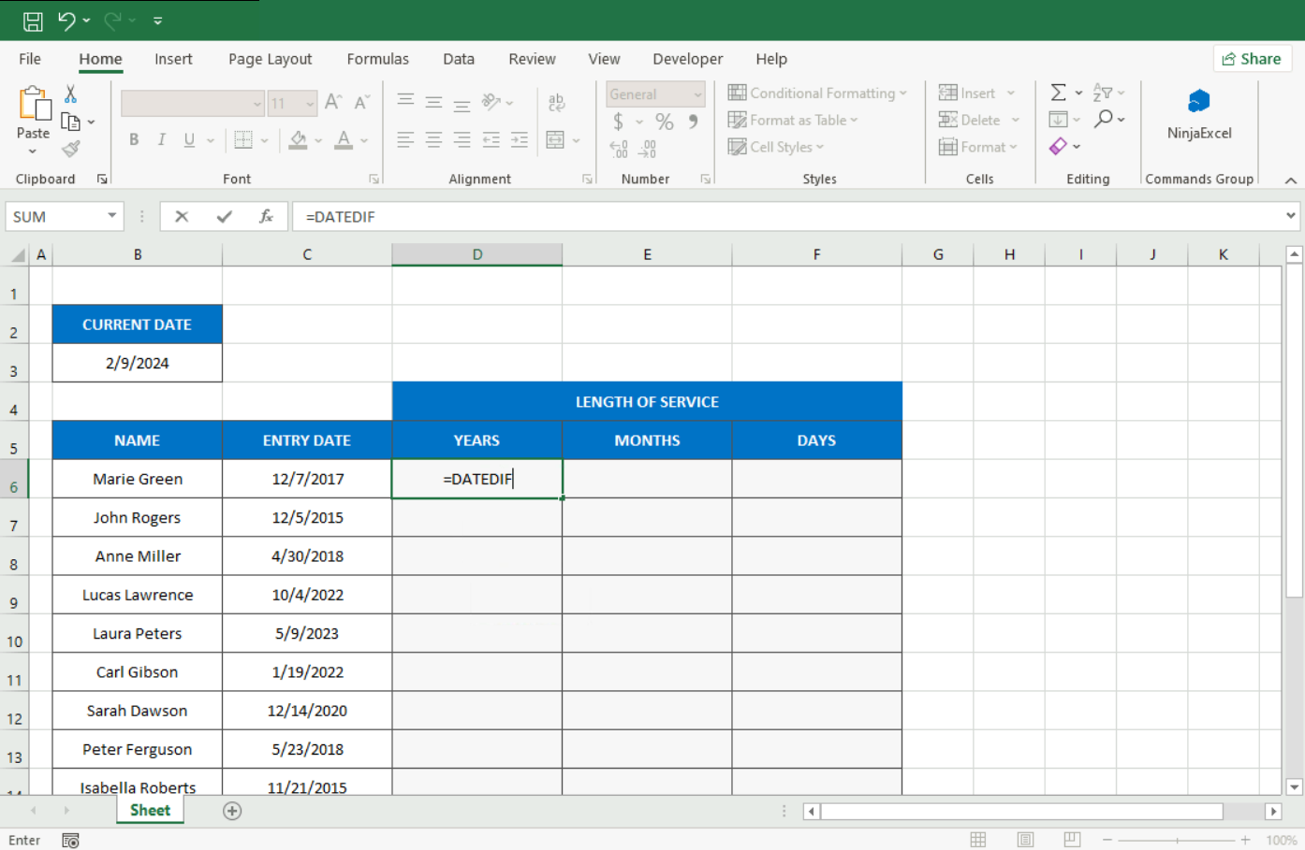The width and height of the screenshot is (1305, 850).
Task: Click the Clear eraser icon
Action: (1058, 147)
